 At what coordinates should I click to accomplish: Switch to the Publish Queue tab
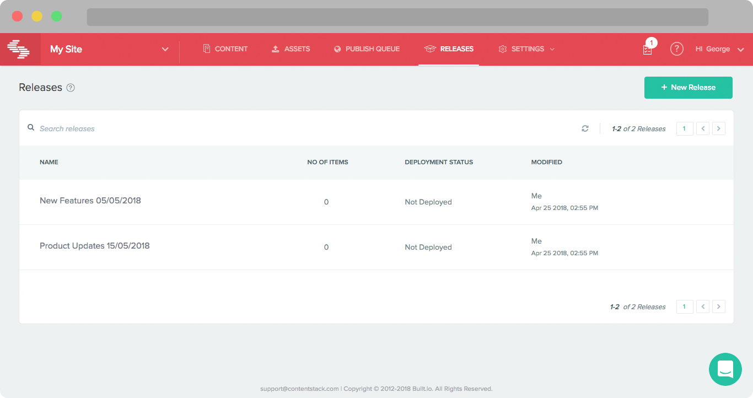pos(367,49)
